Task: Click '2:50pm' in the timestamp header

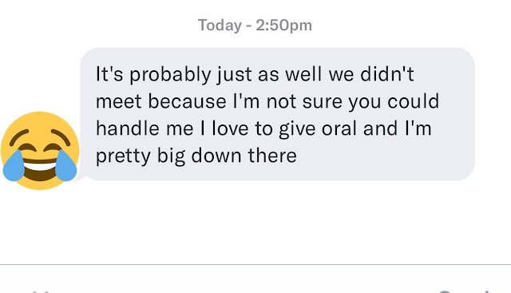Action: (283, 26)
